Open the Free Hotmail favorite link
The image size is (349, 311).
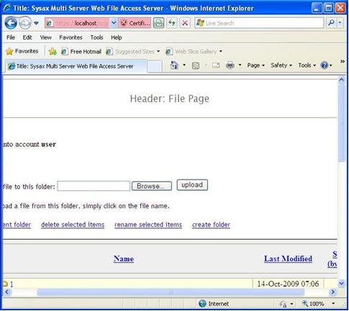[x=81, y=52]
